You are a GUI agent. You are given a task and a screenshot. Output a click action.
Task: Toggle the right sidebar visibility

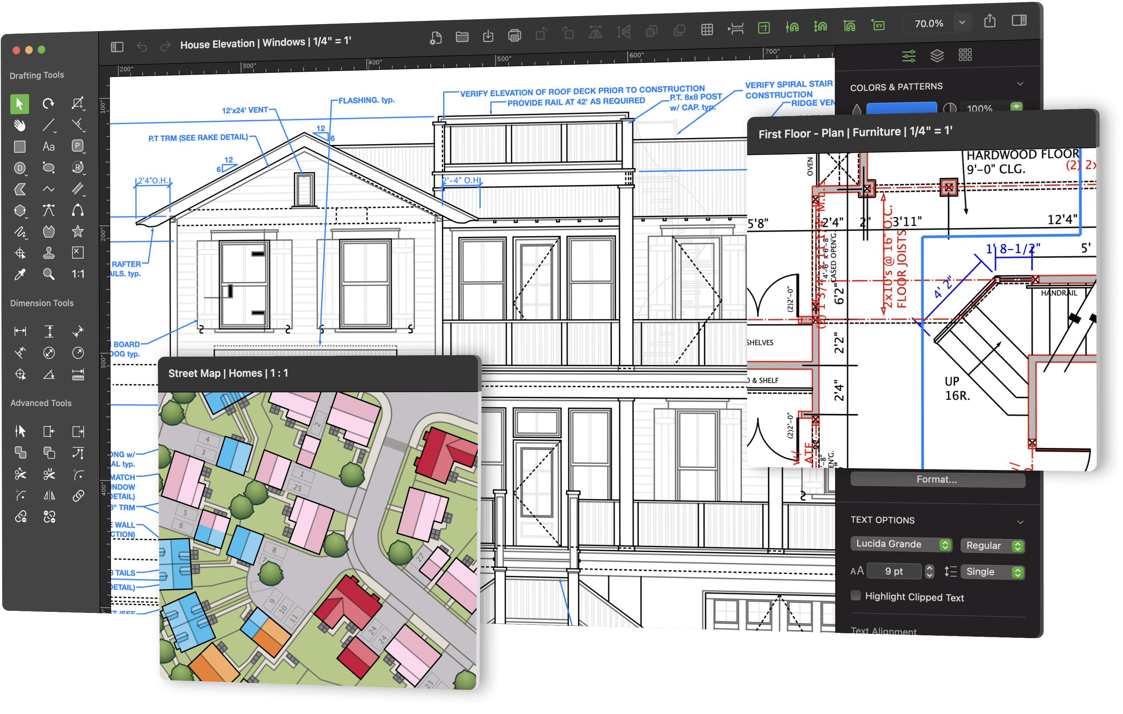click(1019, 21)
